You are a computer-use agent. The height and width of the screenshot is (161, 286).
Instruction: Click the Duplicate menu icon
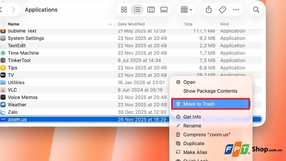178,143
